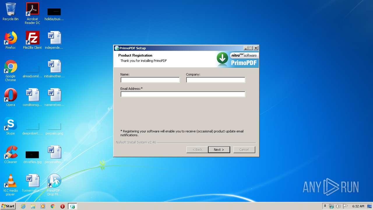
Task: Select the deeprobert... desktop file
Action: pyautogui.click(x=32, y=129)
